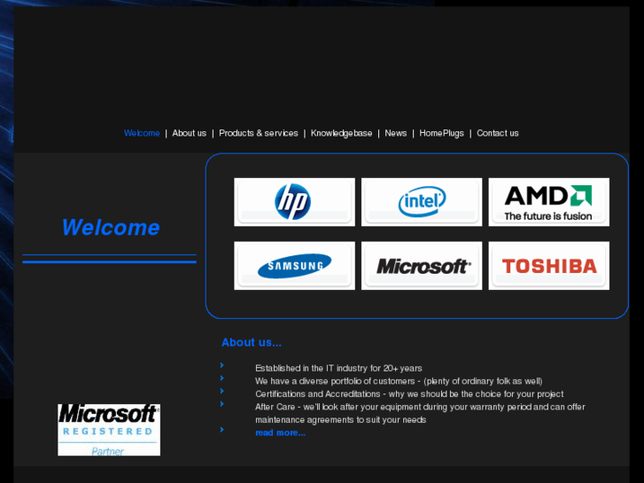Open the HomePlugs page

pyautogui.click(x=441, y=133)
